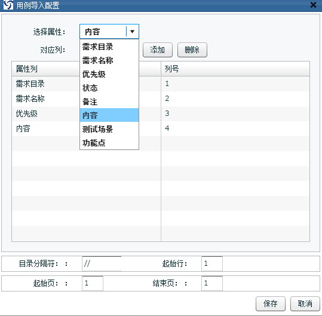Click the 起始行 input field
Viewport: 322px width, 316px height.
212,263
